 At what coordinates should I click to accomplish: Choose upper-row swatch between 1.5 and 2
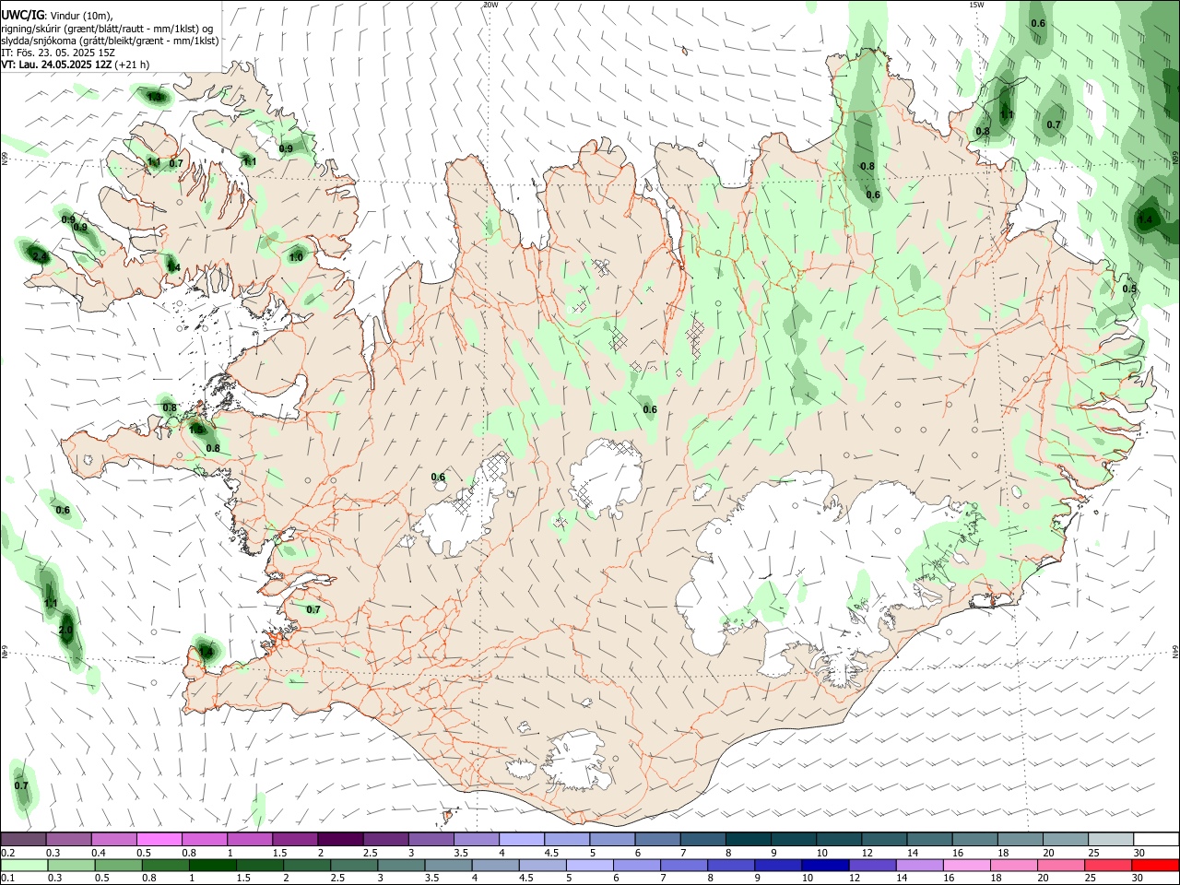(295, 840)
